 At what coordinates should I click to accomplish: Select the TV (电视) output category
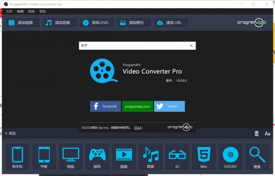[x=71, y=157]
